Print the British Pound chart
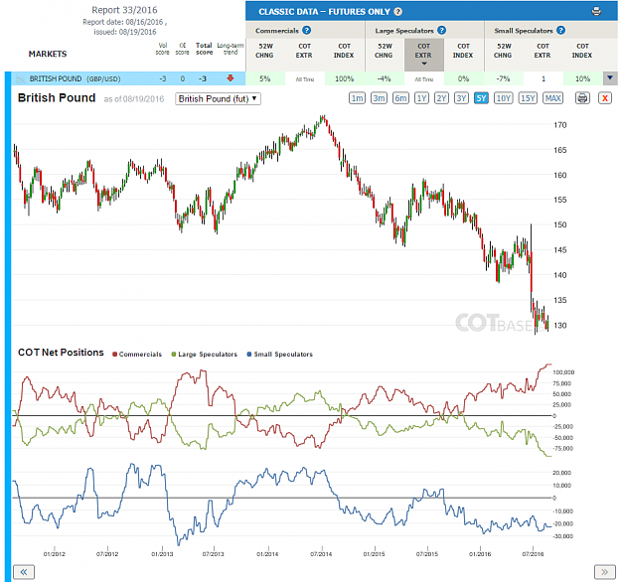This screenshot has width=621, height=582. (x=582, y=97)
